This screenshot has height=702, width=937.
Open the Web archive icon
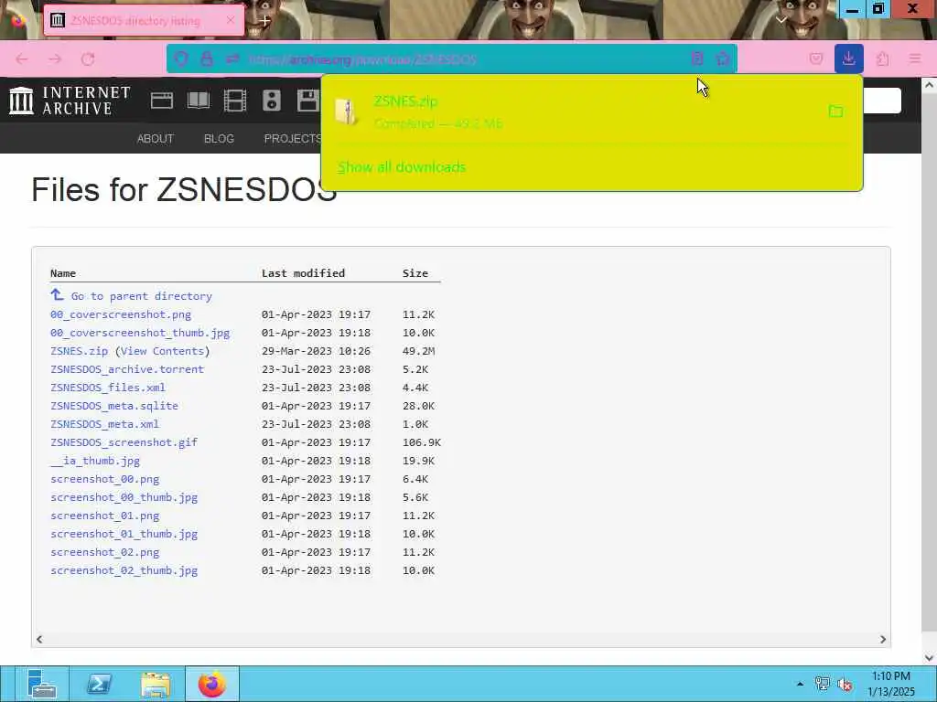[x=161, y=101]
